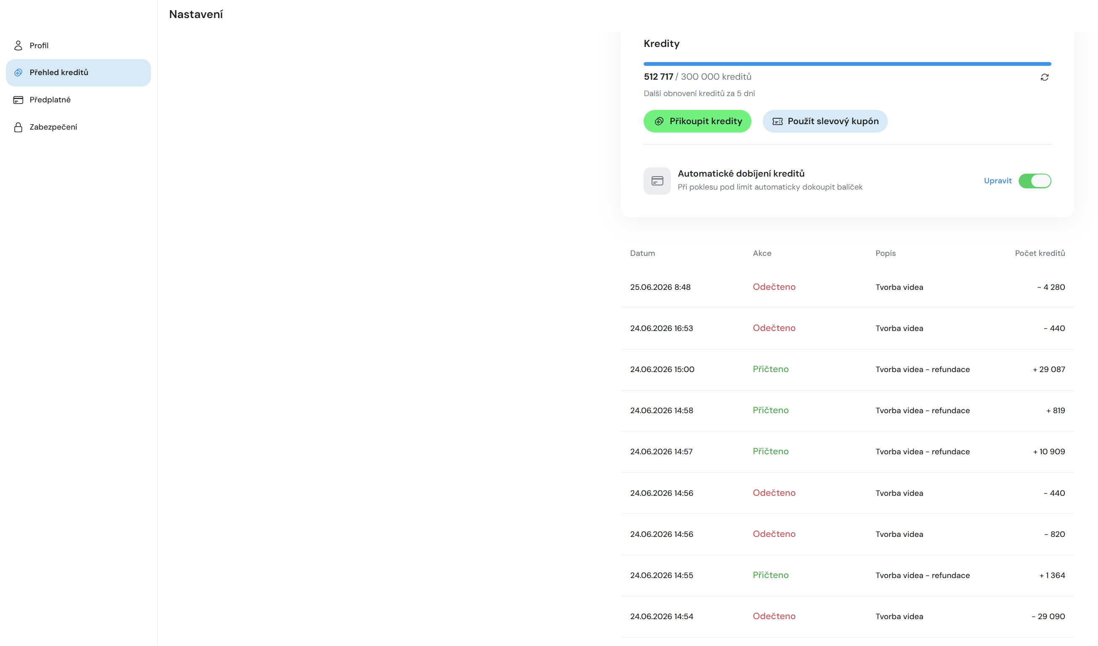Toggle the automatic credit top-up switch
The image size is (1098, 646).
click(1035, 181)
